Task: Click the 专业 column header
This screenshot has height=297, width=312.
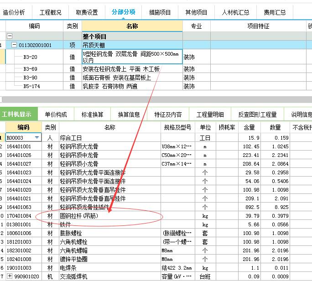Action: tap(197, 26)
